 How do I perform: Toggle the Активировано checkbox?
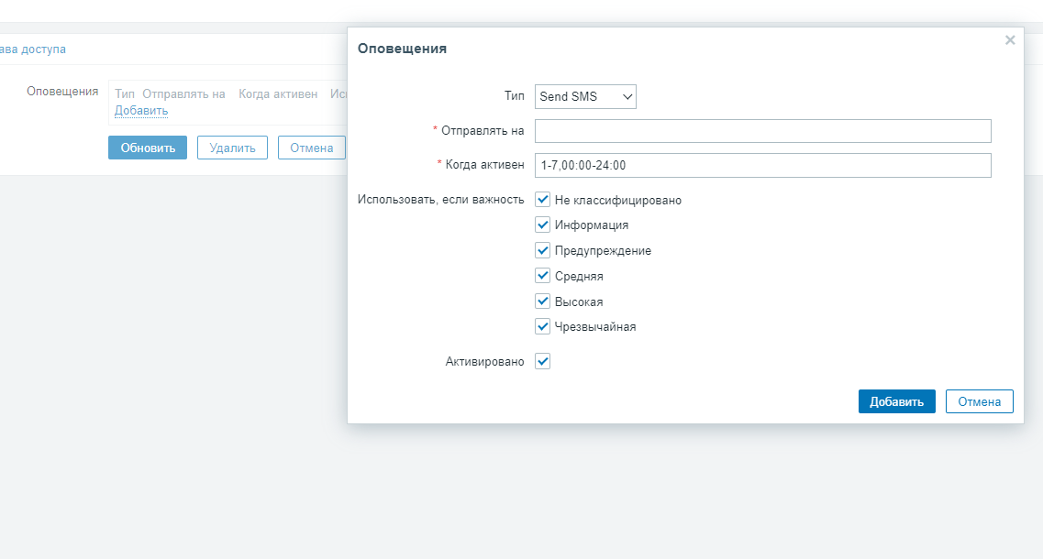point(543,362)
